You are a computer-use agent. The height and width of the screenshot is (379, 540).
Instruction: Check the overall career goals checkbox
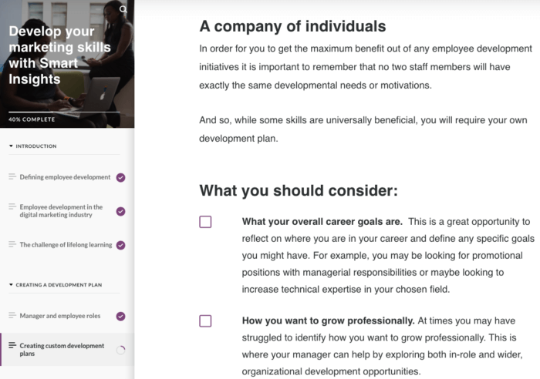205,222
